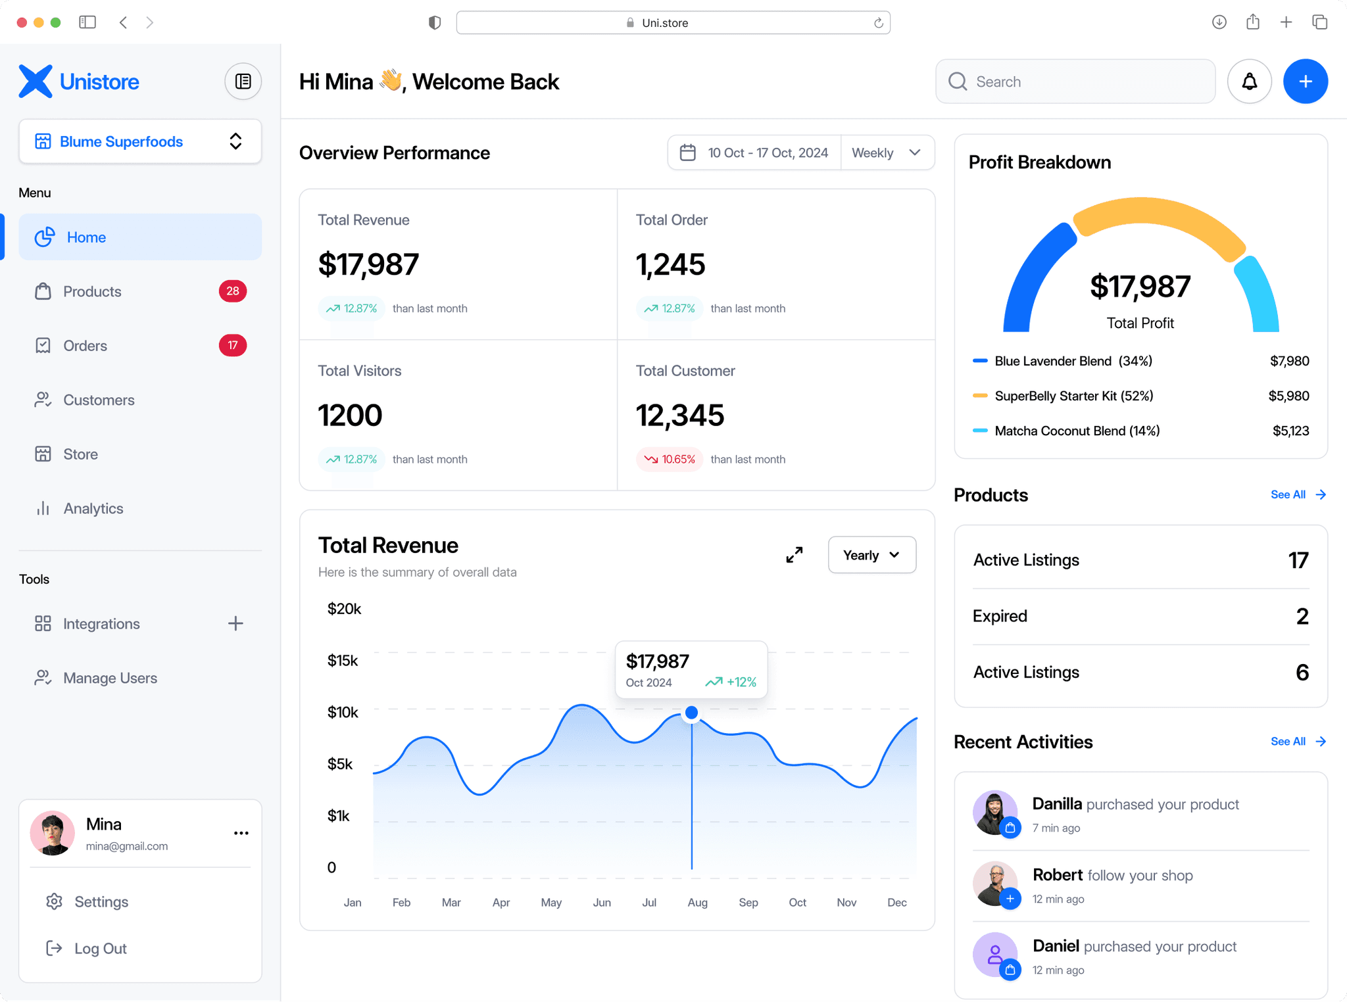The width and height of the screenshot is (1347, 1002).
Task: Click the red 10.65% decrease badge
Action: pos(670,459)
